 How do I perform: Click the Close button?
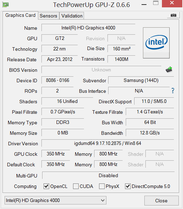pos(162,201)
